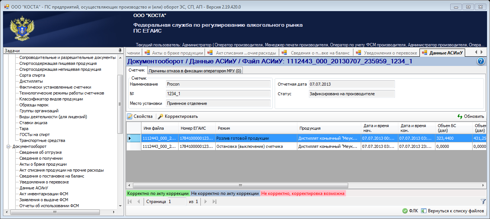Go to the next page arrow
Image resolution: width=490 pixels, height=219 pixels.
pyautogui.click(x=206, y=202)
